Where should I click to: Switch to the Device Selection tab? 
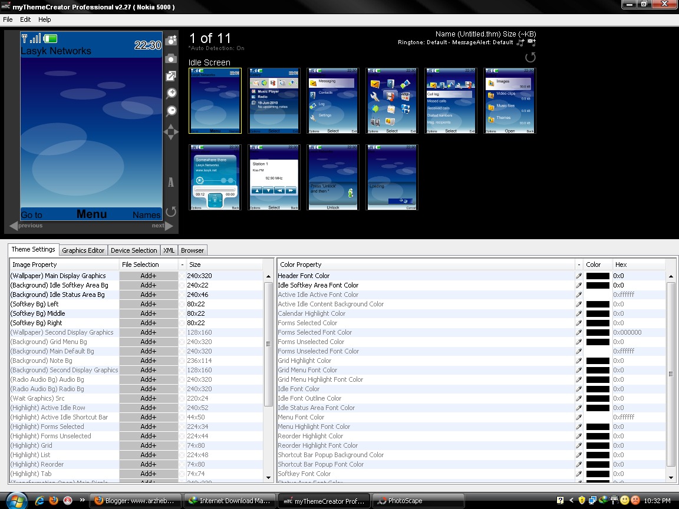tap(134, 250)
